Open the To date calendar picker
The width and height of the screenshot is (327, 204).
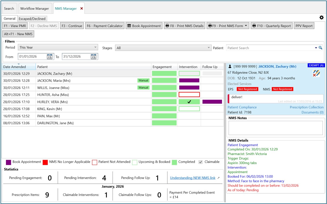[x=94, y=57]
